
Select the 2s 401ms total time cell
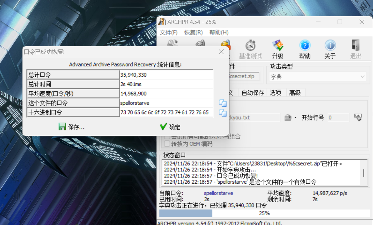[166, 84]
